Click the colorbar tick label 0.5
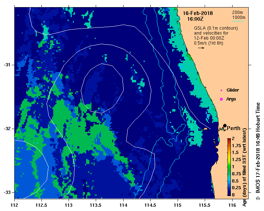Screen dimensions: 264x211 235,181
